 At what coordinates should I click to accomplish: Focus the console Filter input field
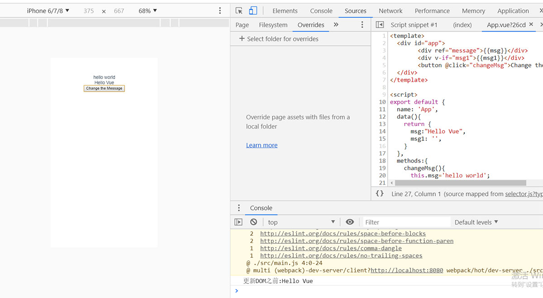(407, 222)
